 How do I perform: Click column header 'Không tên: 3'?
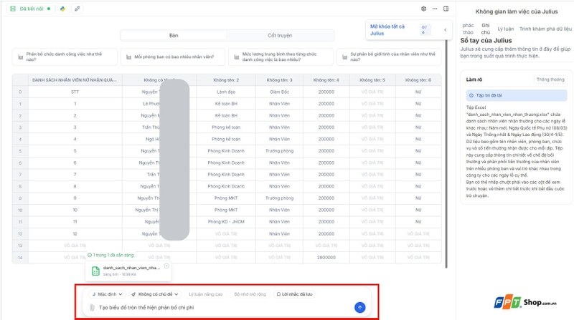279,80
